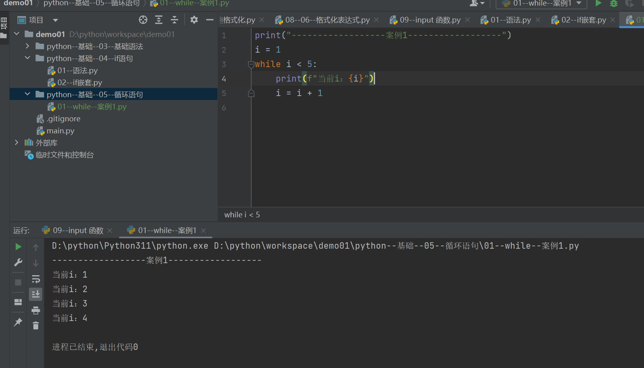Collapse the python--基础--05--循环语句 folder
This screenshot has height=368, width=644.
point(27,94)
